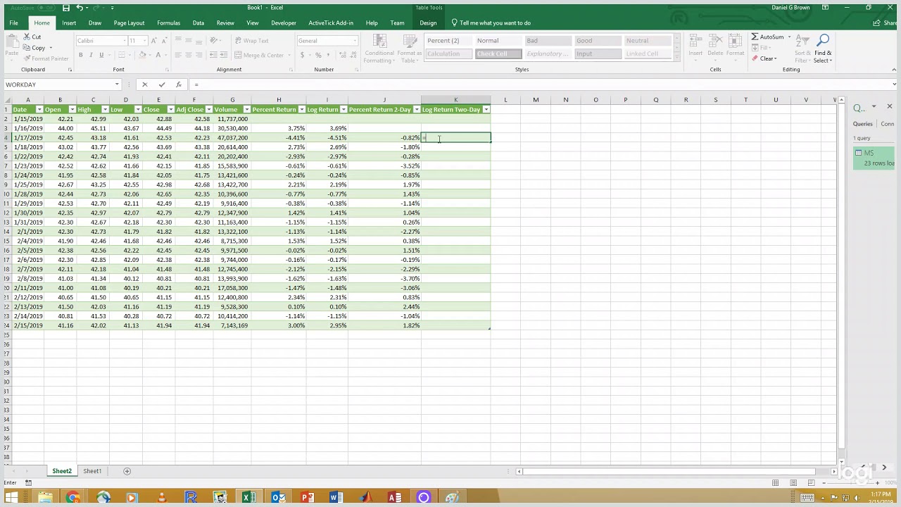Save the workbook with the floppy disk icon

[65, 8]
